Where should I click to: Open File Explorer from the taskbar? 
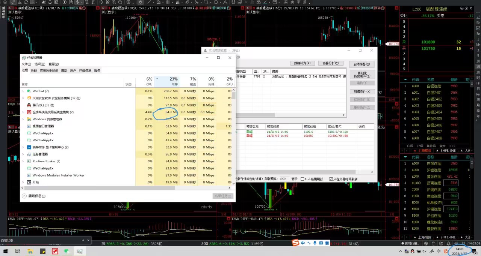tap(31, 251)
